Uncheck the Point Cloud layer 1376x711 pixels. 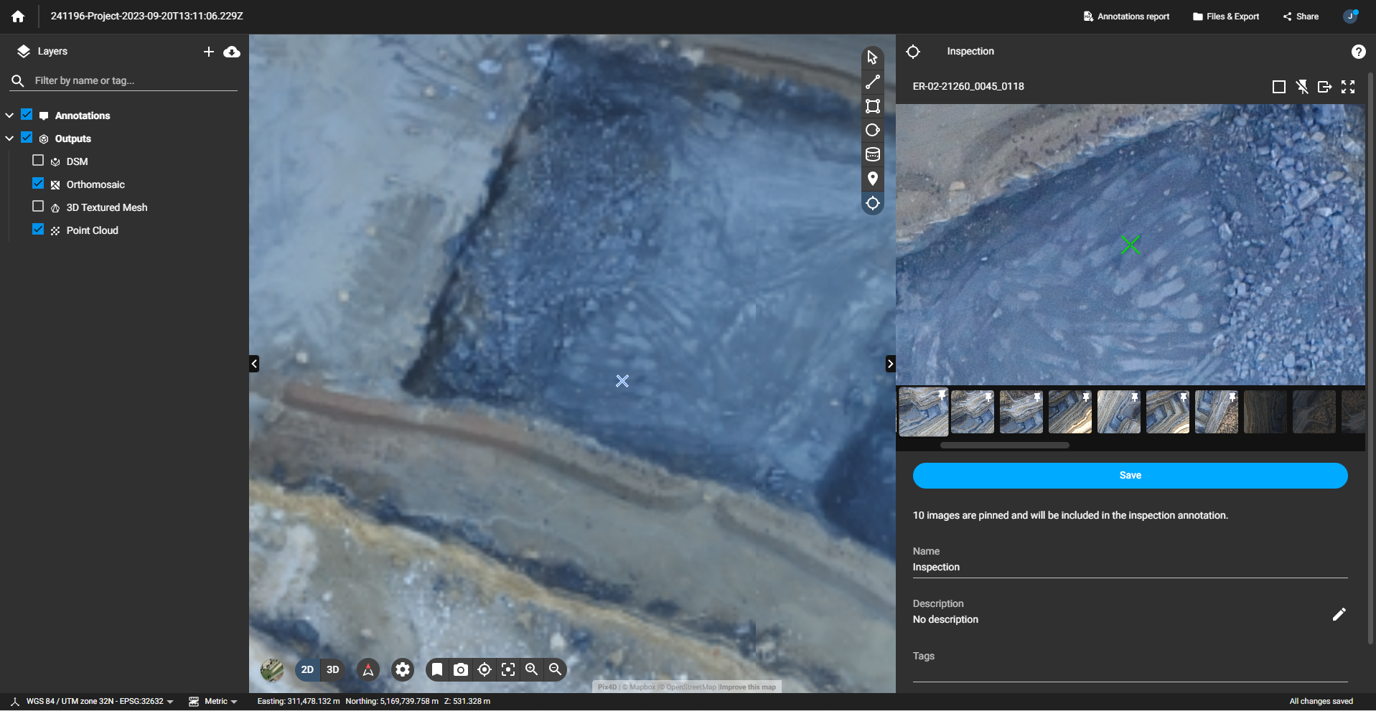click(37, 229)
